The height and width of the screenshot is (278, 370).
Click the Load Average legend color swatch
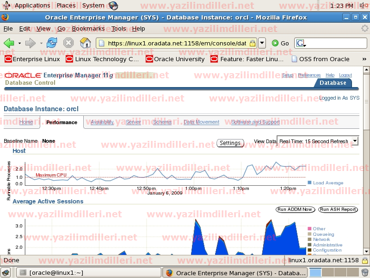click(x=309, y=183)
